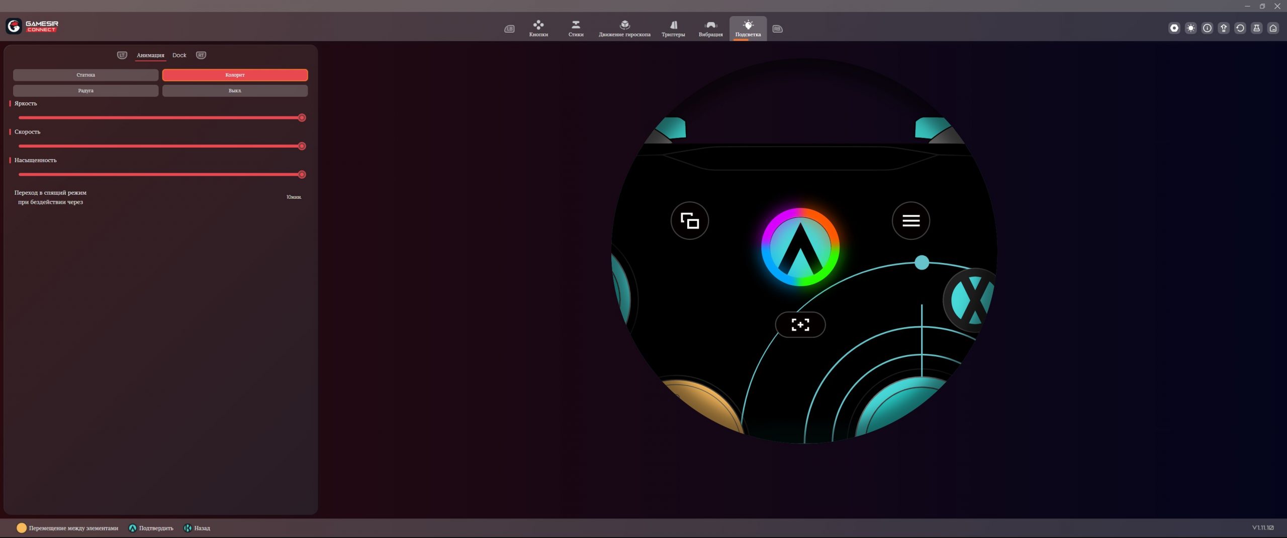Switch to the Dock sub-tab
Viewport: 1287px width, 538px height.
179,55
